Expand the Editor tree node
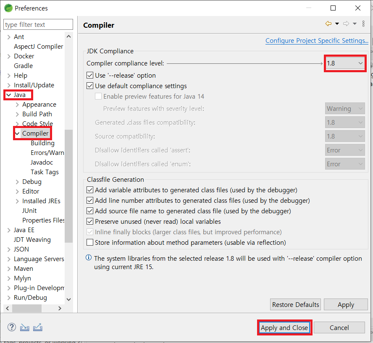Viewport: 373px width, 343px height. coord(17,191)
